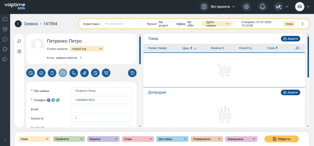Click the Voiptime CRM logo
Viewport: 314px width, 146px height.
pos(15,7)
